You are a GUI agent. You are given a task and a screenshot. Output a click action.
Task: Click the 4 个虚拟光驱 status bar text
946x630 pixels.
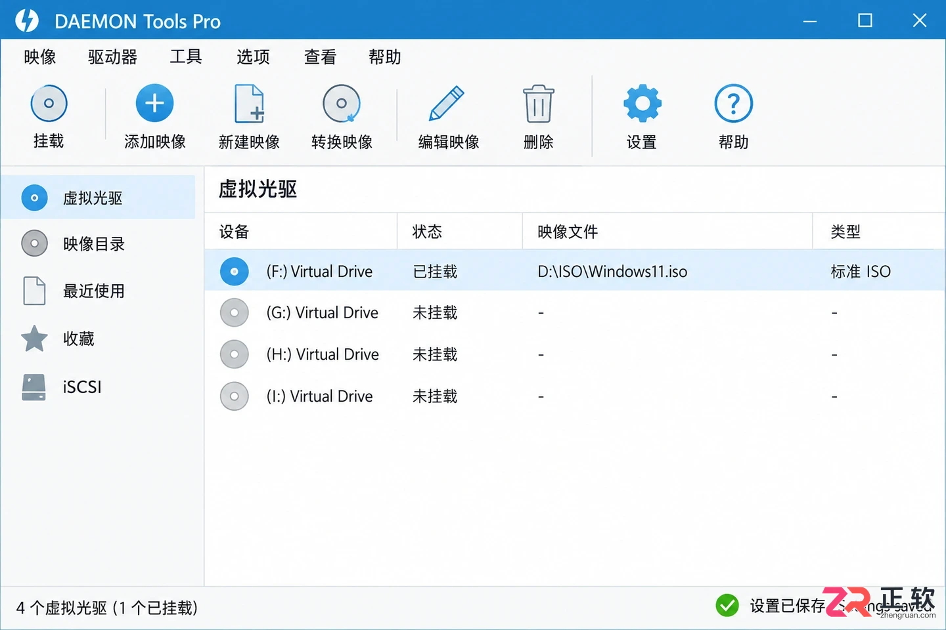click(x=106, y=608)
